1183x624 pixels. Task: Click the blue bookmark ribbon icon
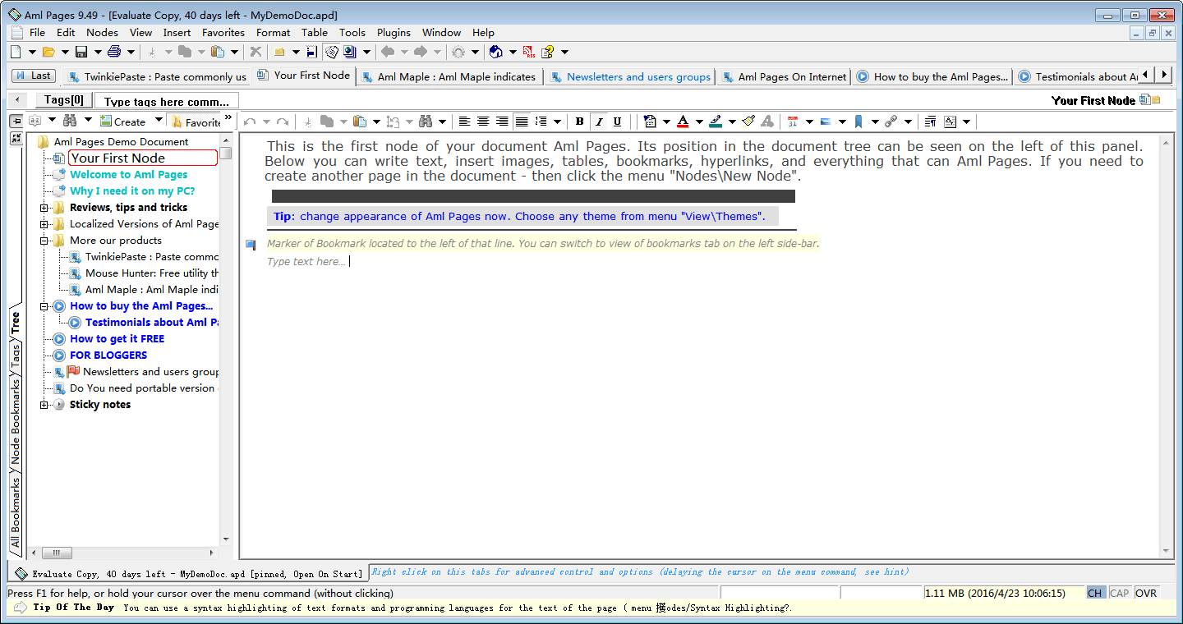tap(858, 122)
